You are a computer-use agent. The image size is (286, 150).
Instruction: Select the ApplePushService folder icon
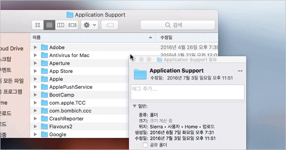pos(44,87)
